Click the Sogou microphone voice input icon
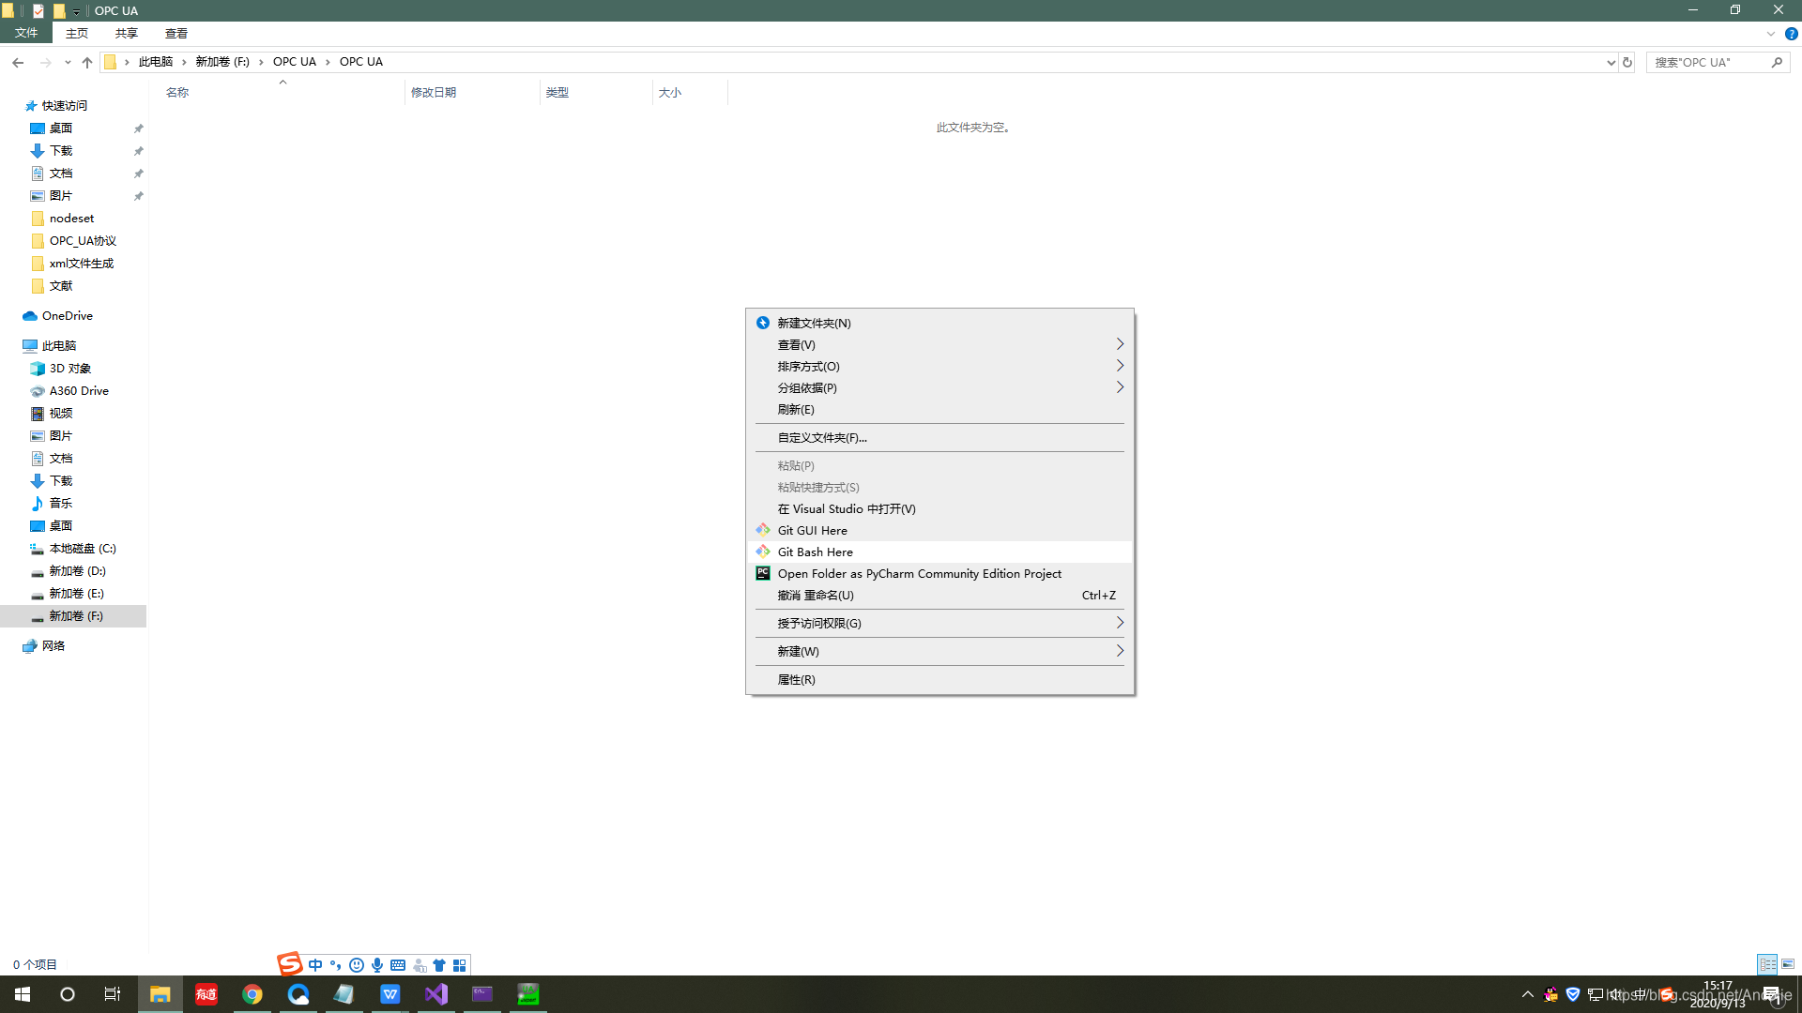1802x1013 pixels. point(377,965)
